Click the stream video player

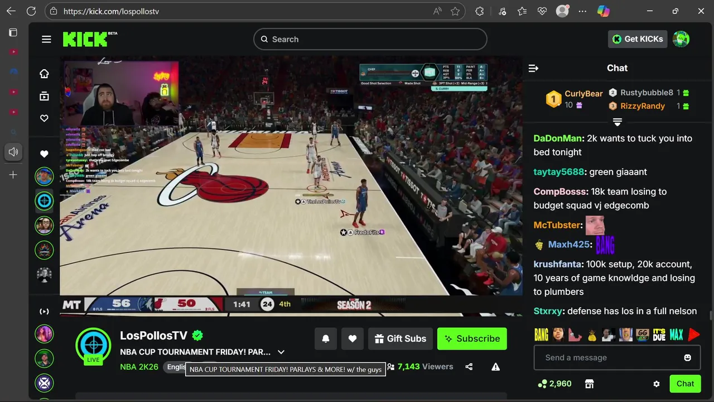pyautogui.click(x=291, y=186)
